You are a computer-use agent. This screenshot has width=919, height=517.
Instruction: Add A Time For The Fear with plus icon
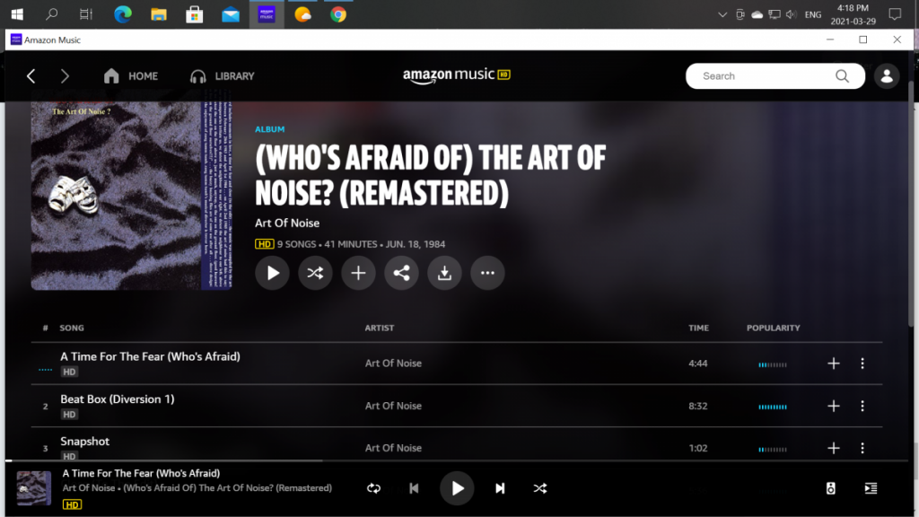pyautogui.click(x=834, y=364)
